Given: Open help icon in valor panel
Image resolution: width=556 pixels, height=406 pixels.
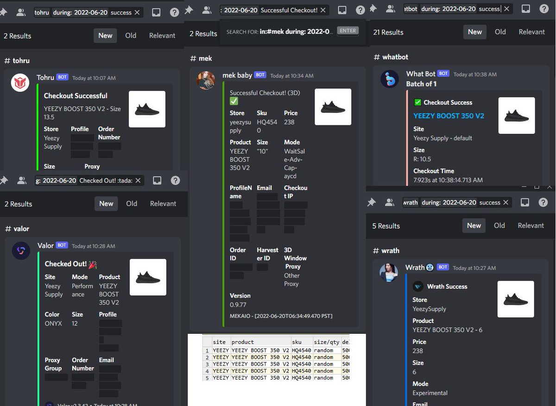Looking at the screenshot, I should (x=175, y=181).
